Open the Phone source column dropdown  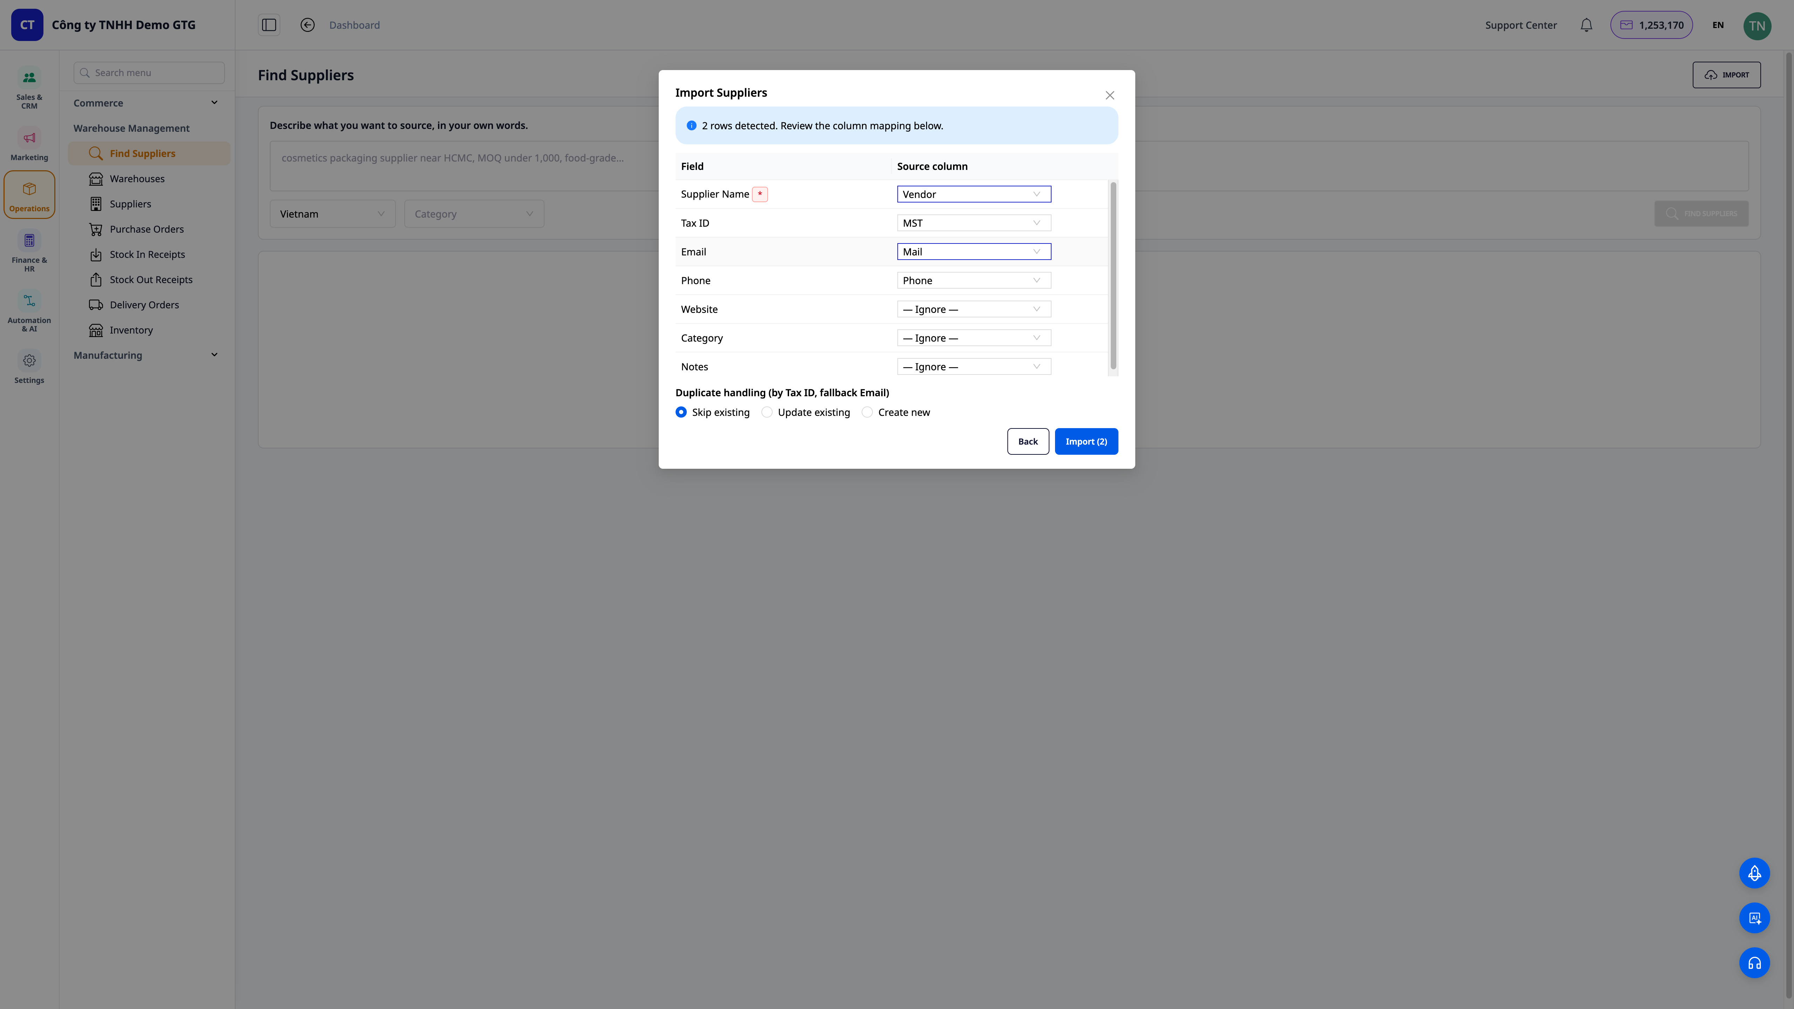[x=974, y=281]
